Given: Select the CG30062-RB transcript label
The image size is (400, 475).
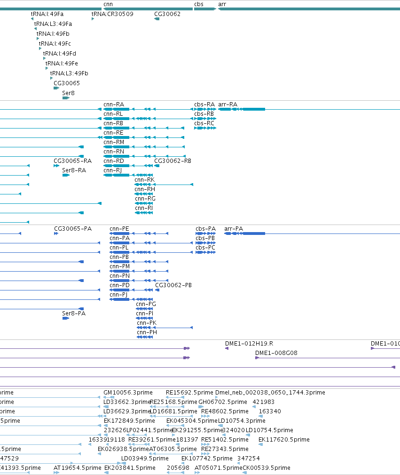Looking at the screenshot, I should click(x=173, y=161).
